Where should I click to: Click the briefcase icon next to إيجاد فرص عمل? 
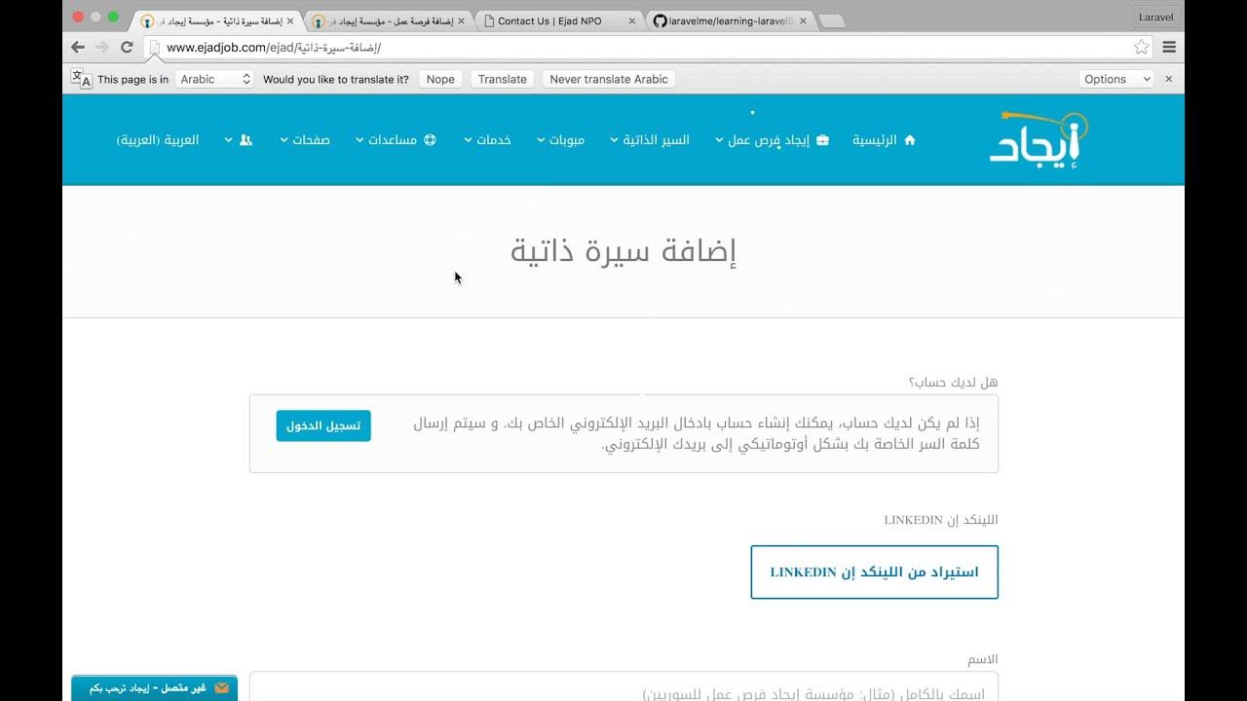pyautogui.click(x=823, y=139)
